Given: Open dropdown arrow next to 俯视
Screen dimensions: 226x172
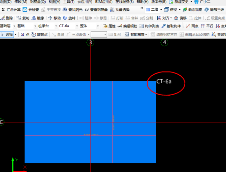Looking at the screenshot, I should [180, 10].
